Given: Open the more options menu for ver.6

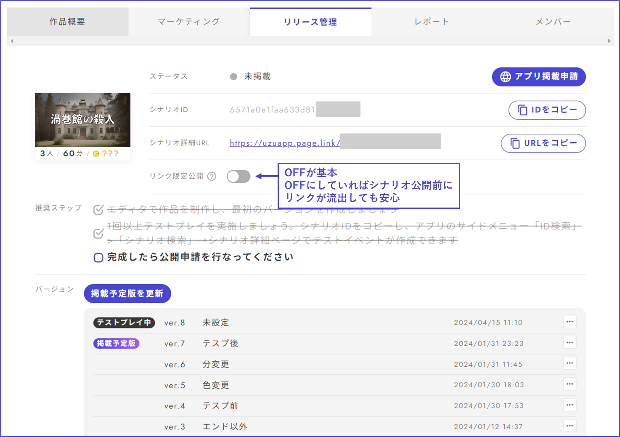Looking at the screenshot, I should tap(570, 363).
